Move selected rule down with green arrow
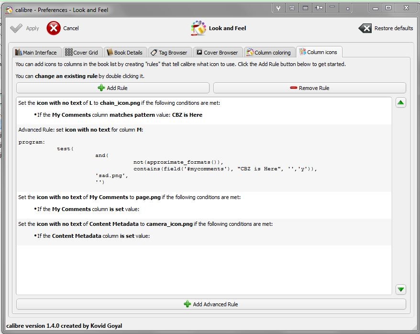 (401, 289)
